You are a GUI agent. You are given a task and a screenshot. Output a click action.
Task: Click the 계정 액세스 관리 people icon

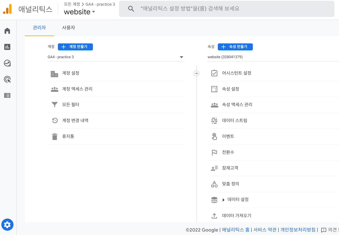55,89
